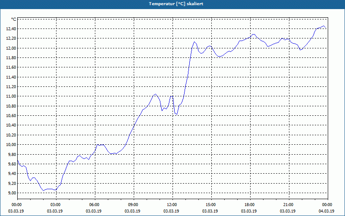Click the 03:00 time label
The height and width of the screenshot is (216, 345).
click(x=56, y=205)
